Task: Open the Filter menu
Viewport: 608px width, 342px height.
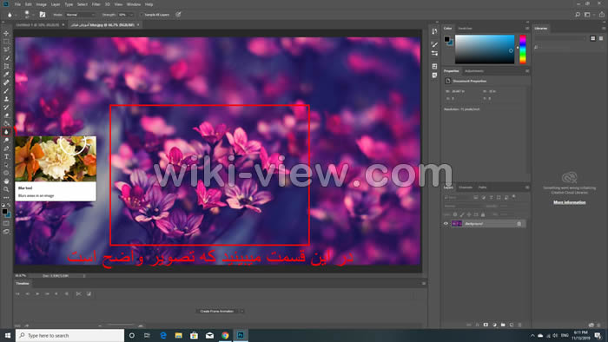Action: pos(96,4)
